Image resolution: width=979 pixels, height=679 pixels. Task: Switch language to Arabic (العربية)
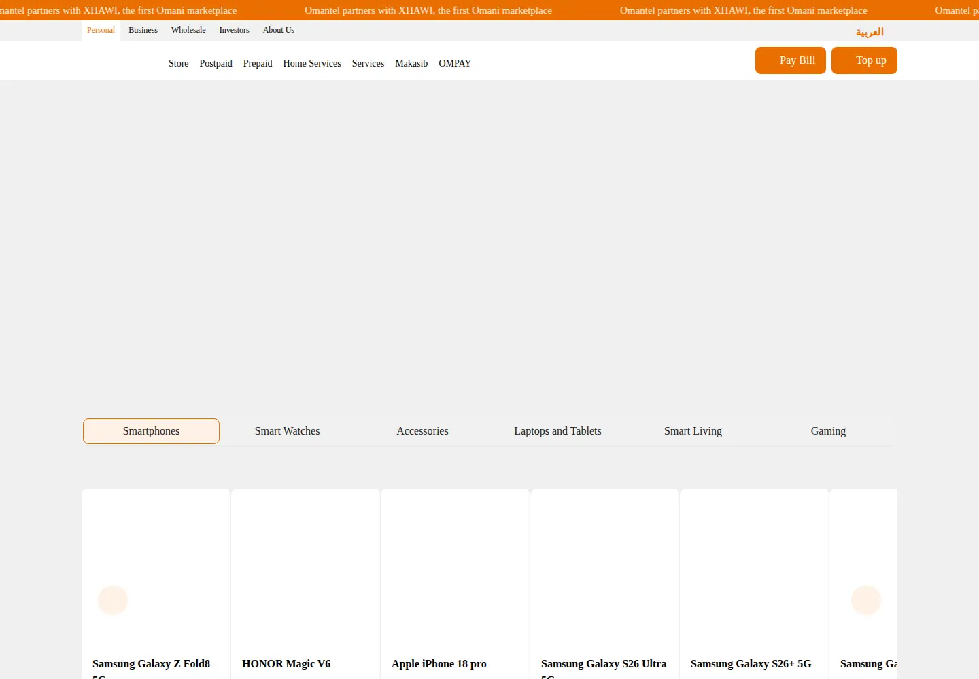[x=870, y=32]
